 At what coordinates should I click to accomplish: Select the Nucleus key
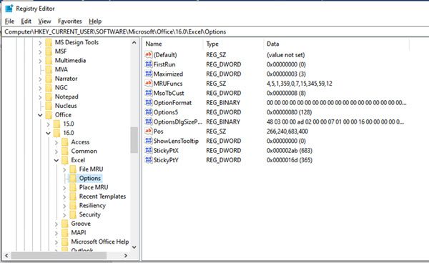coord(66,106)
